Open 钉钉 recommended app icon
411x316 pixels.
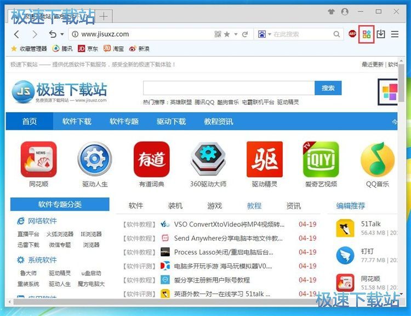(x=345, y=255)
